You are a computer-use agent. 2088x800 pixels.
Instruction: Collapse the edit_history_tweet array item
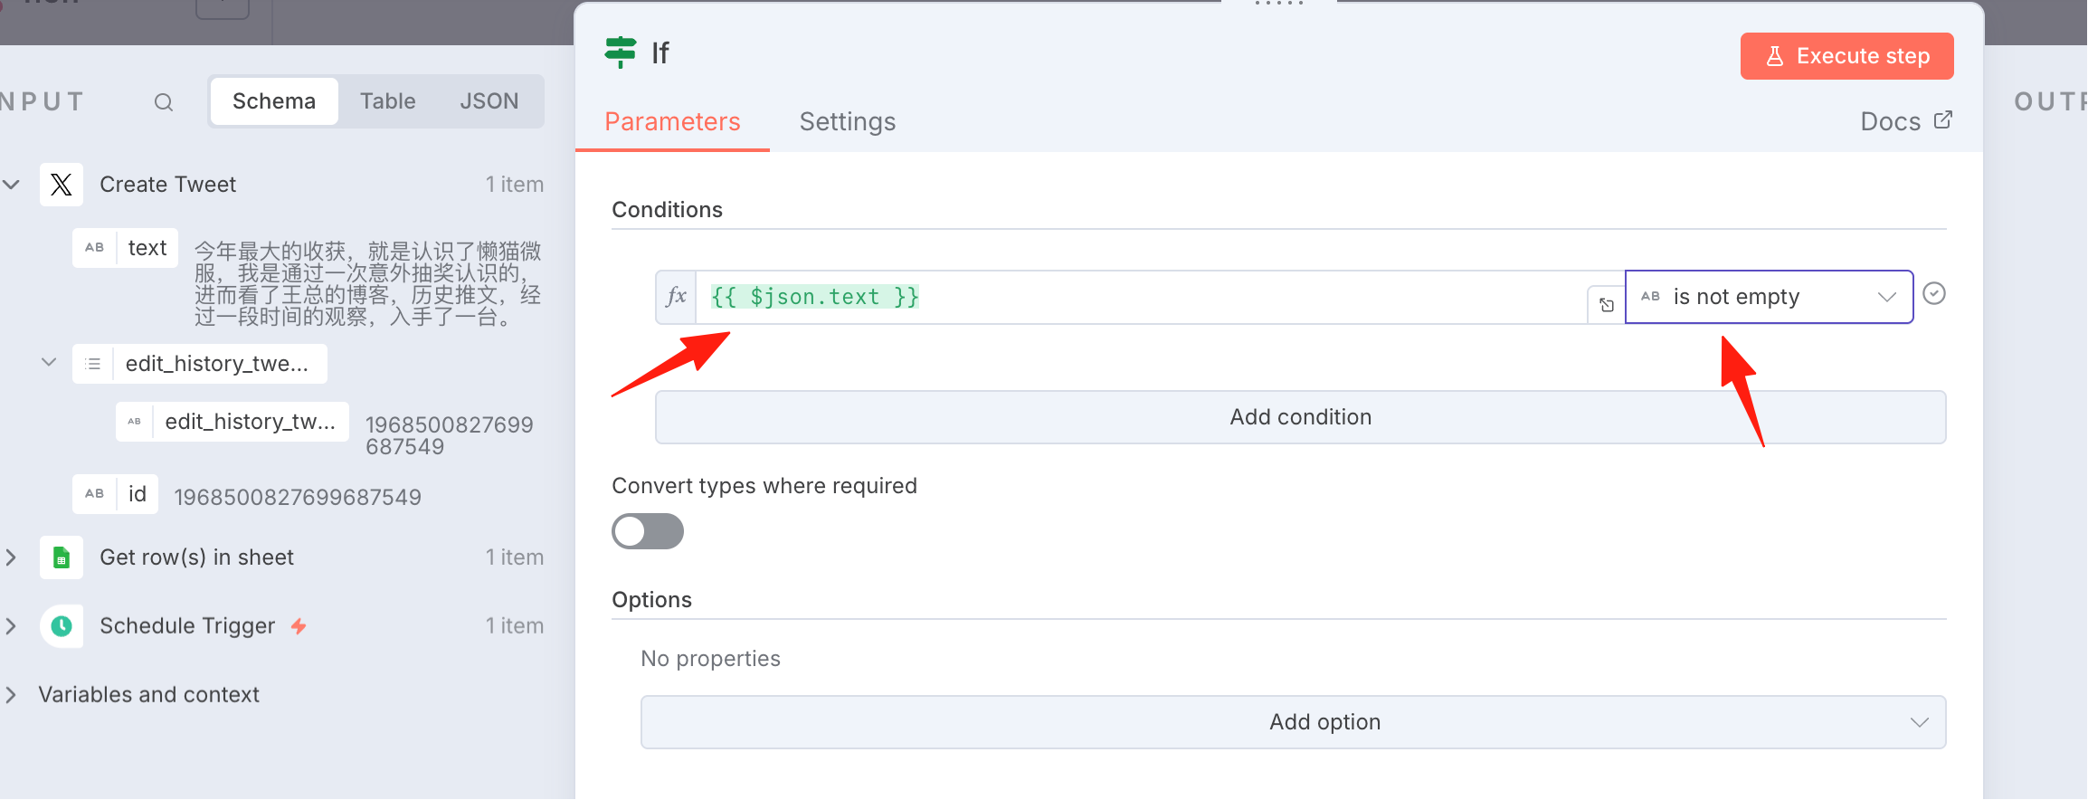[x=49, y=363]
